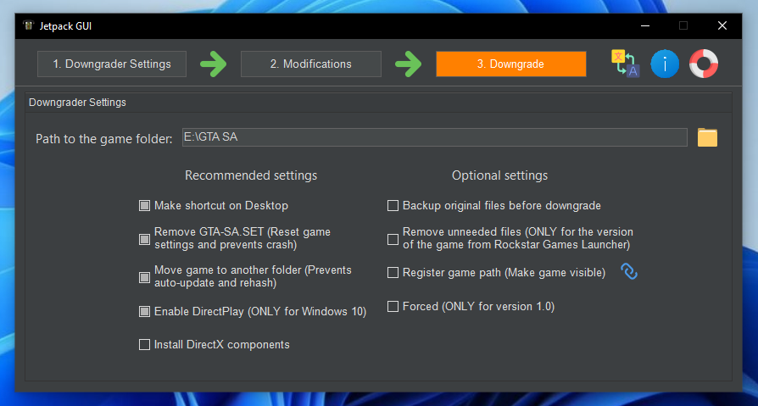Viewport: 758px width, 406px height.
Task: Go to 3. Downgrade step
Action: [x=511, y=64]
